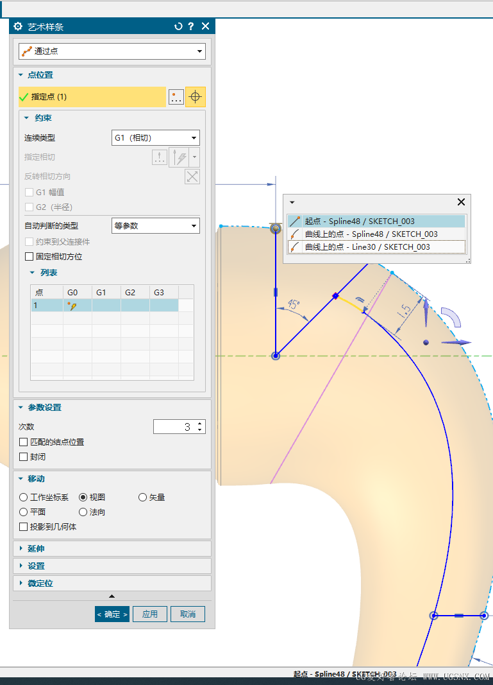Open the point dialog icon
The height and width of the screenshot is (685, 493).
(176, 97)
